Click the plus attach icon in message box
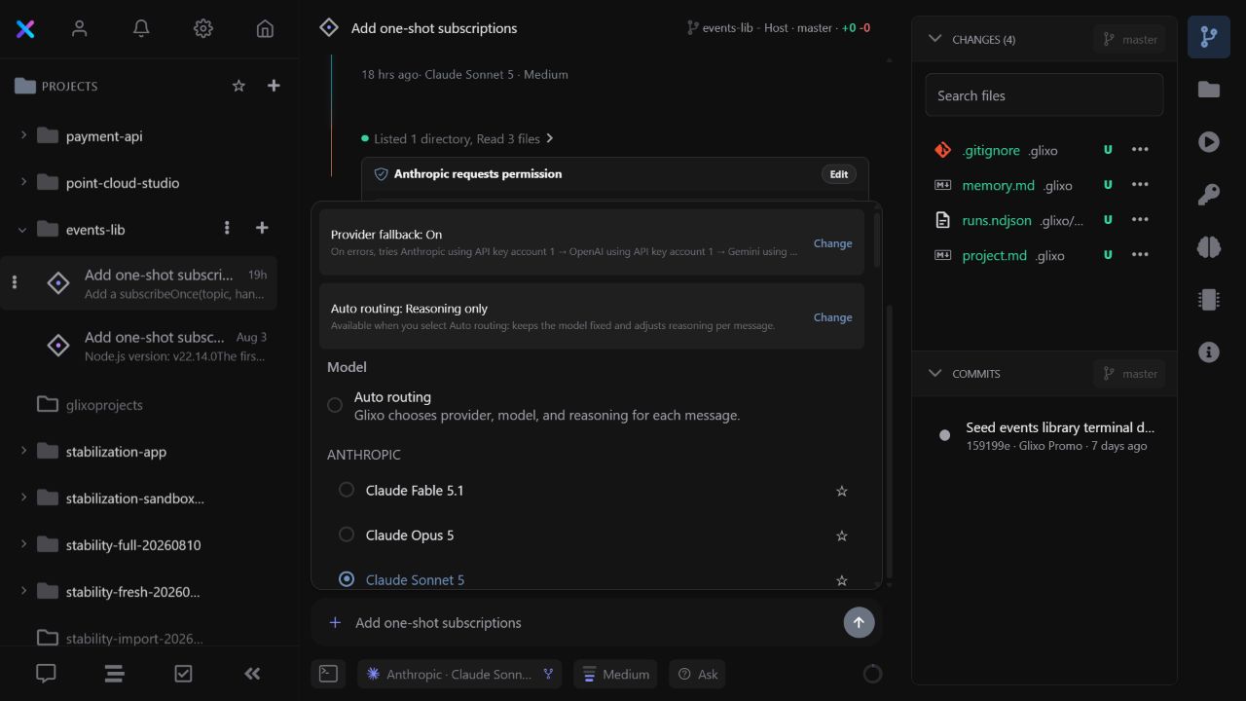The width and height of the screenshot is (1246, 701). pyautogui.click(x=335, y=622)
